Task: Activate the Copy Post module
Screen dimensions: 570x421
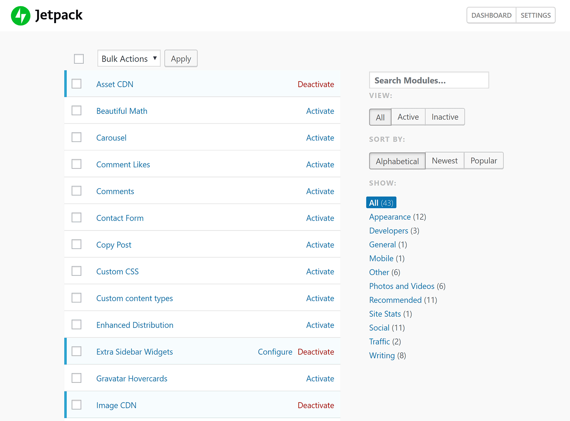Action: coord(320,245)
